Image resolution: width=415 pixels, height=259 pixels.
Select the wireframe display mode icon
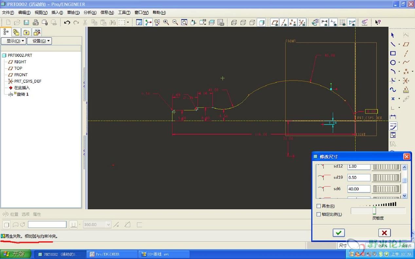click(x=234, y=22)
